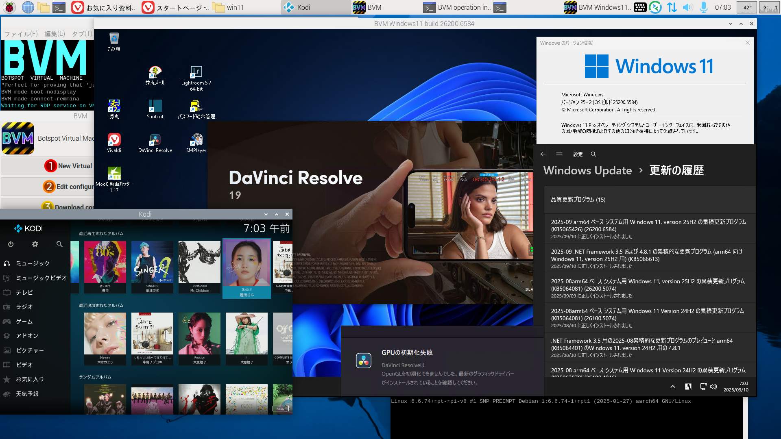This screenshot has height=439, width=781.
Task: Open the SMPlayer desktop shortcut
Action: click(196, 143)
